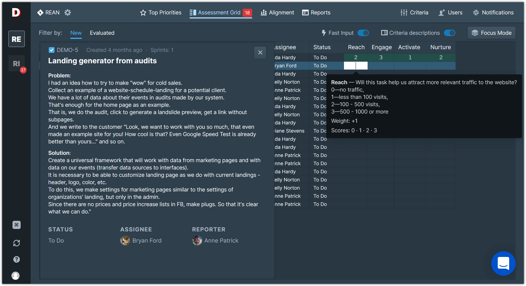Click the Nurture column header

[x=441, y=47]
